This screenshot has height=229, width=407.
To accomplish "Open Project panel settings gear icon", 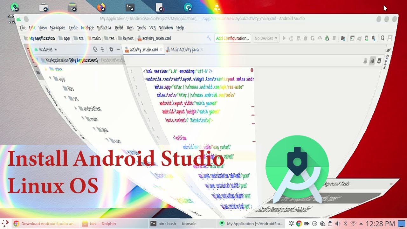I will [111, 49].
